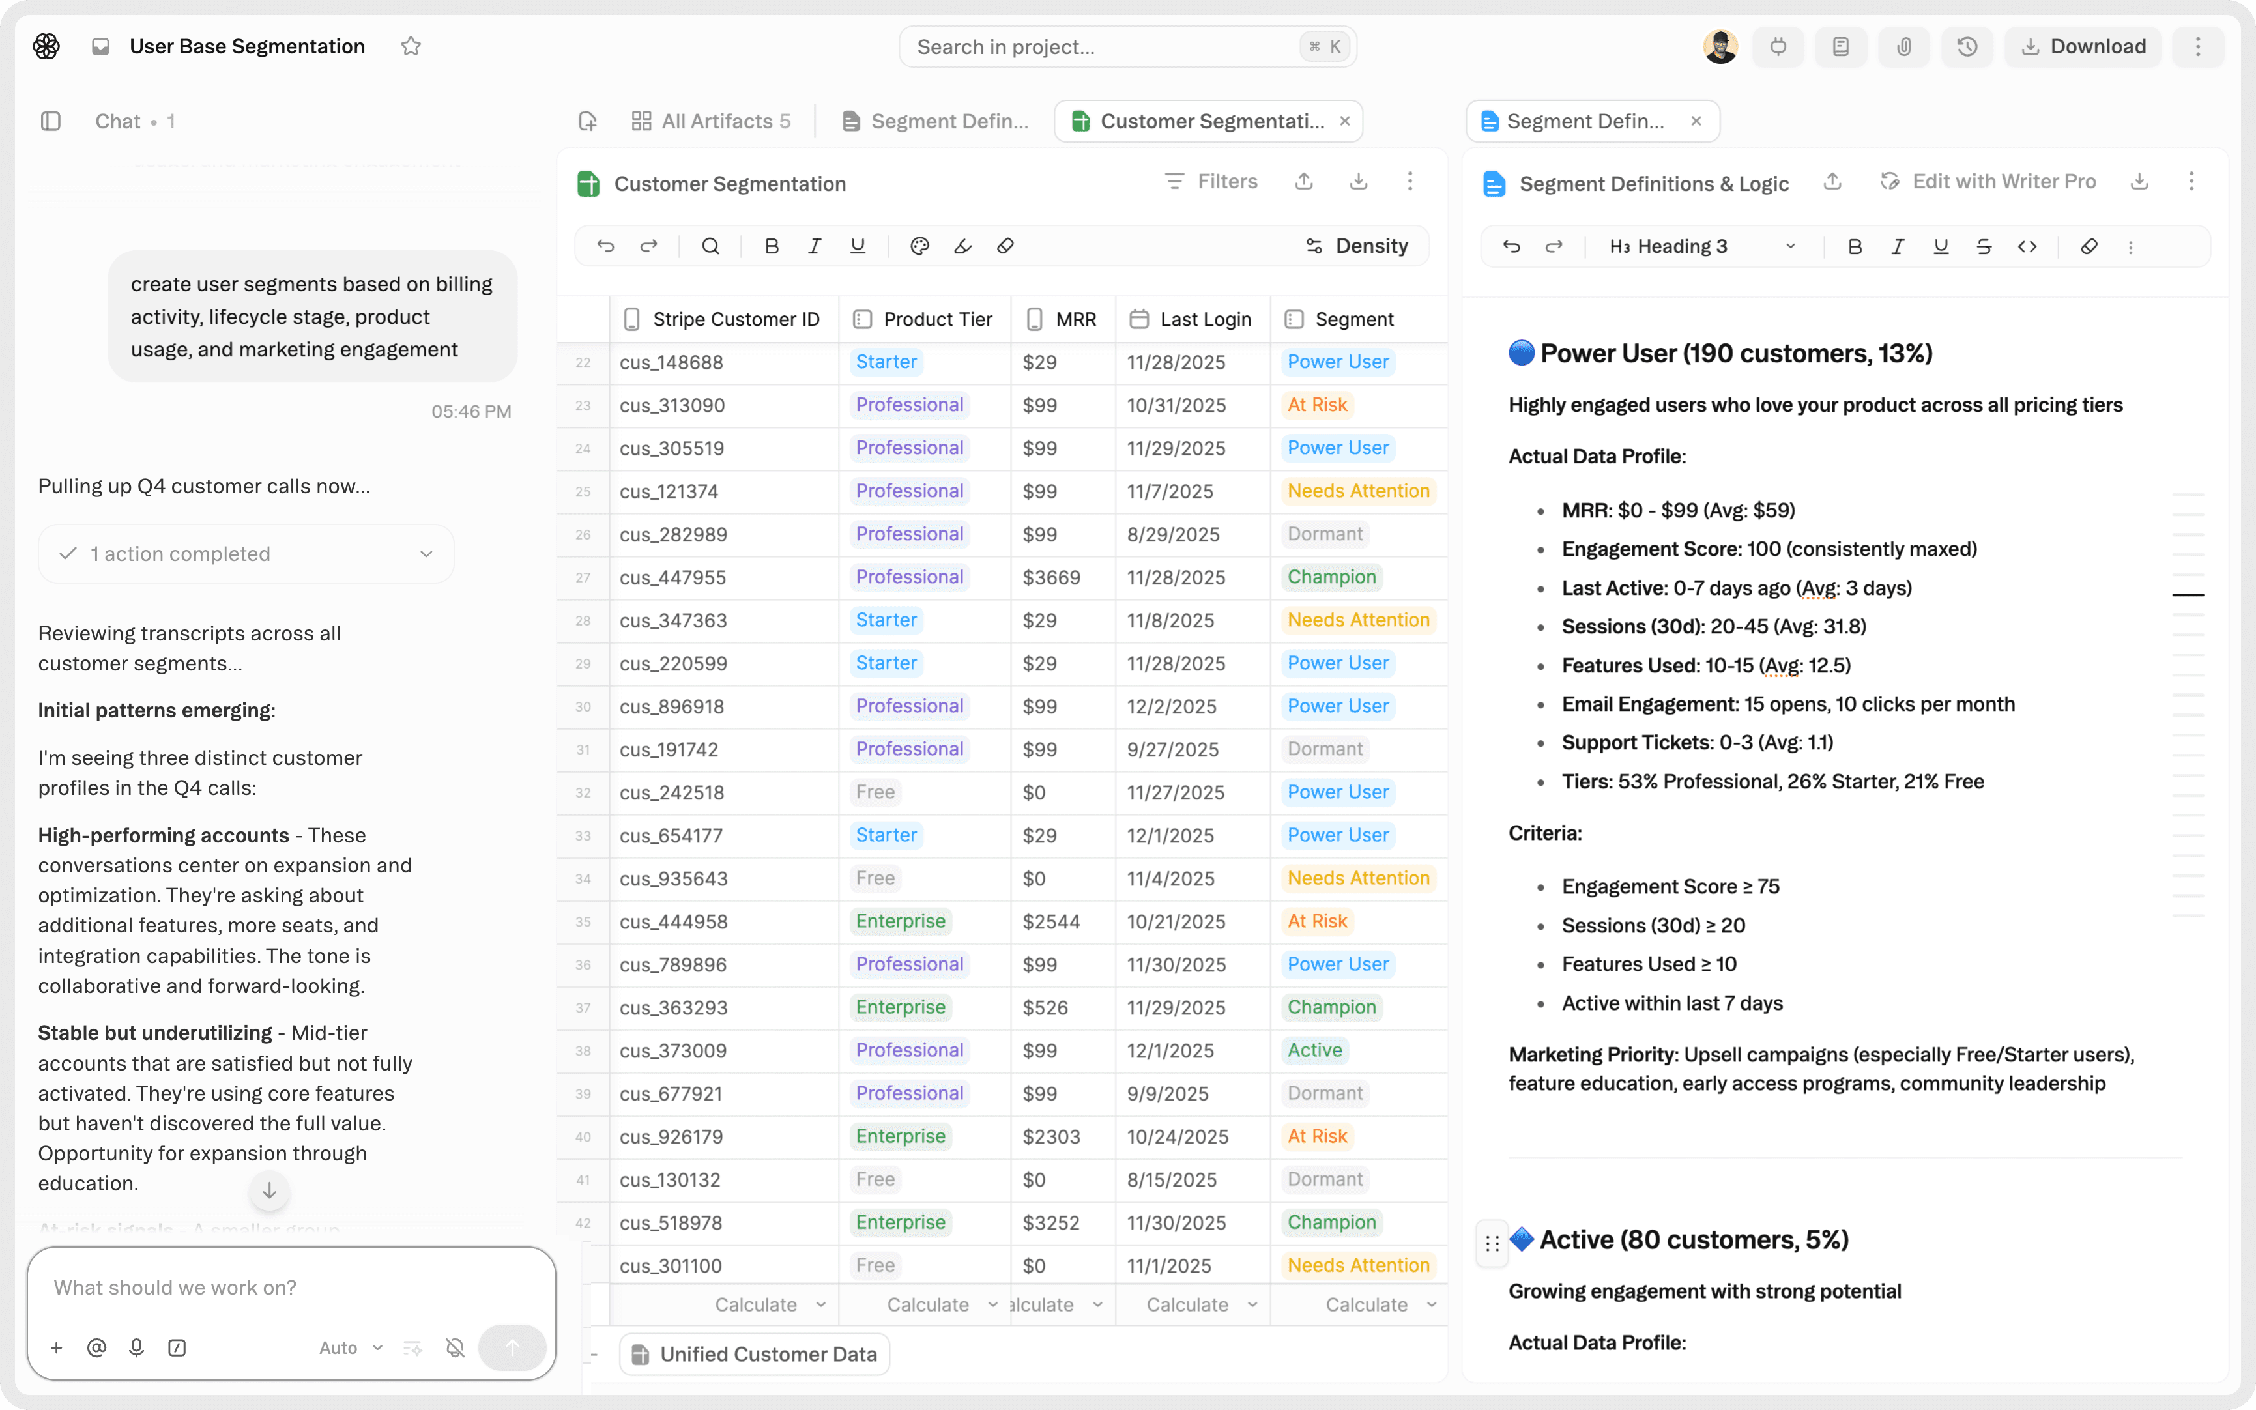Click the highlighter icon in spreadsheet toolbar

pyautogui.click(x=962, y=246)
